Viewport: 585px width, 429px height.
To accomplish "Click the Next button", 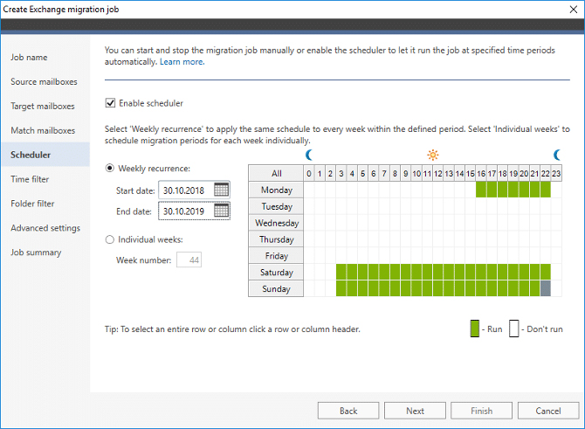I will (415, 411).
